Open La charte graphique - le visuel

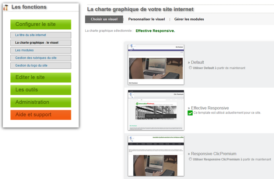click(x=40, y=43)
